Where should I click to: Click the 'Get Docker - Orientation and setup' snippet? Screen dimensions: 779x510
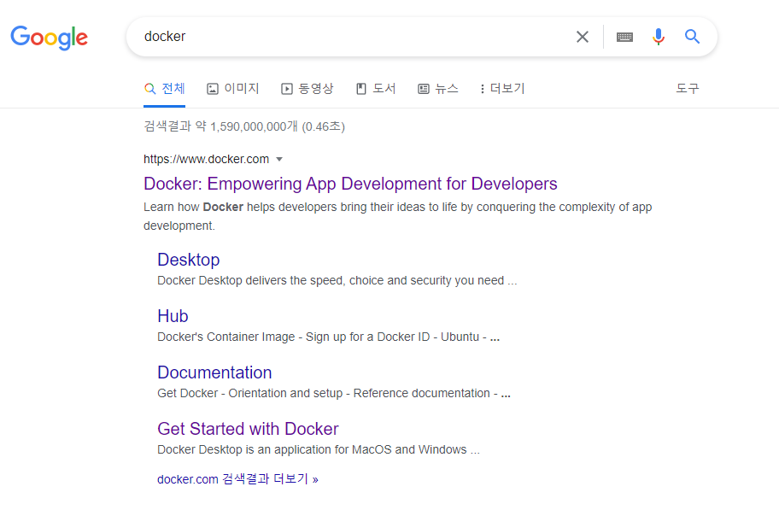pyautogui.click(x=334, y=394)
